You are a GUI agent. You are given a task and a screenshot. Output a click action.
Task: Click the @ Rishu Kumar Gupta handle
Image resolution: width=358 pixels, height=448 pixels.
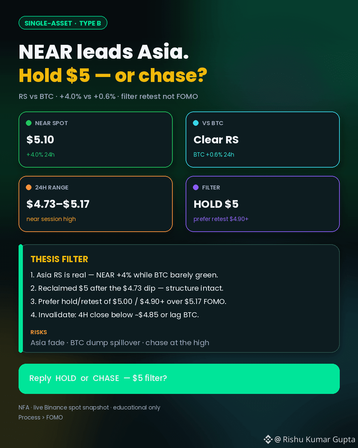tap(315, 439)
